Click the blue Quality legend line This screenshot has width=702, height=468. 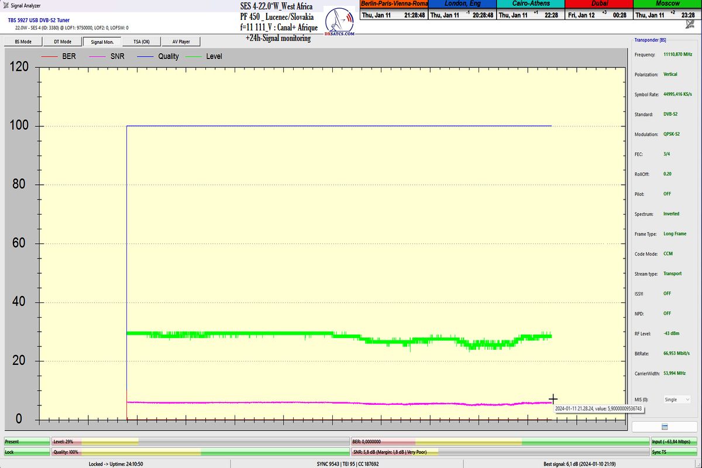point(146,57)
